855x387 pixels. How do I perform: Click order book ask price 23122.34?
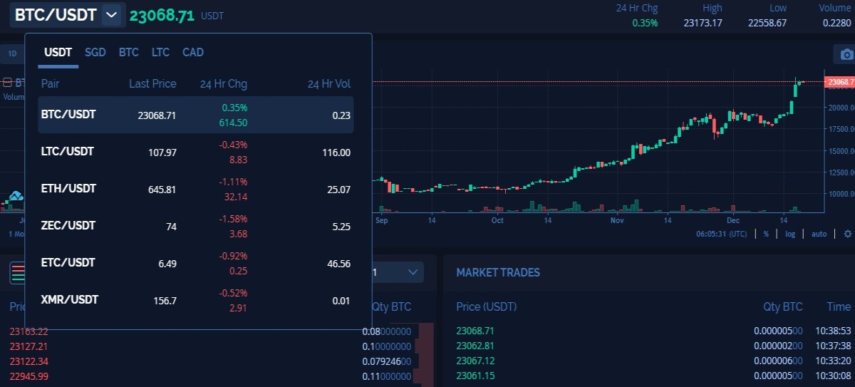29,361
